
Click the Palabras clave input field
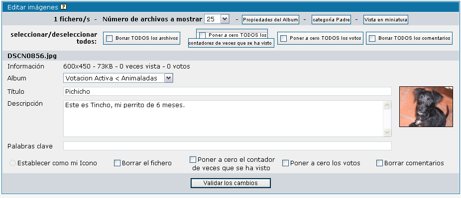[x=228, y=146]
